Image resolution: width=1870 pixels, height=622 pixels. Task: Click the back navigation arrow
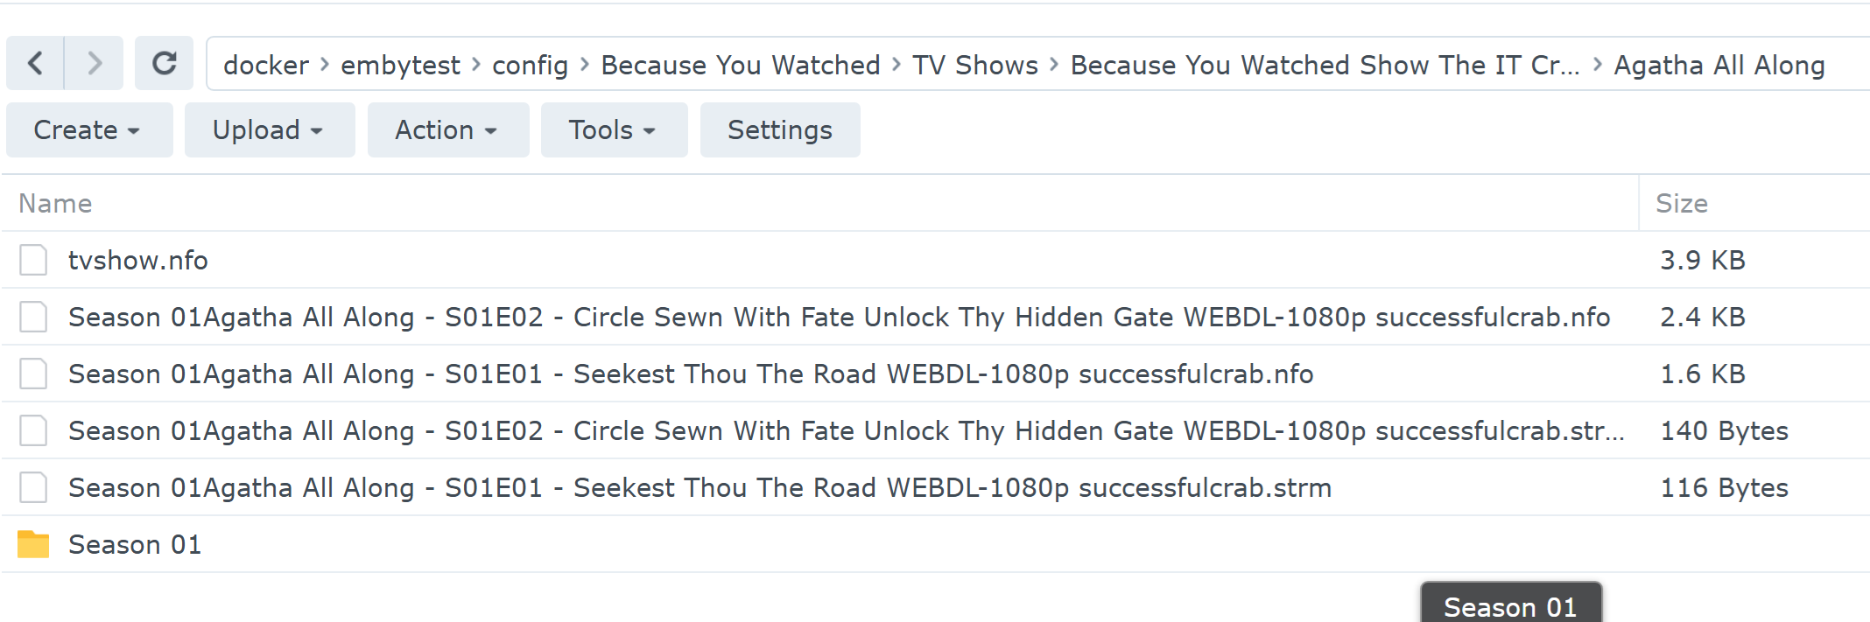click(x=35, y=64)
